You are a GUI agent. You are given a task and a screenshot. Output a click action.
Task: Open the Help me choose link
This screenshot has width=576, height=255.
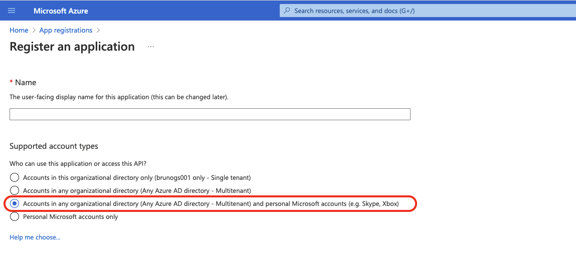point(35,237)
